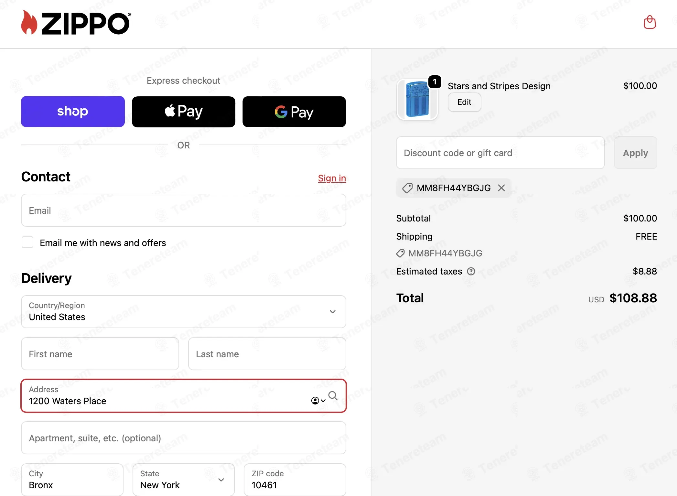
Task: Open the Country/Region dropdown
Action: [x=184, y=311]
